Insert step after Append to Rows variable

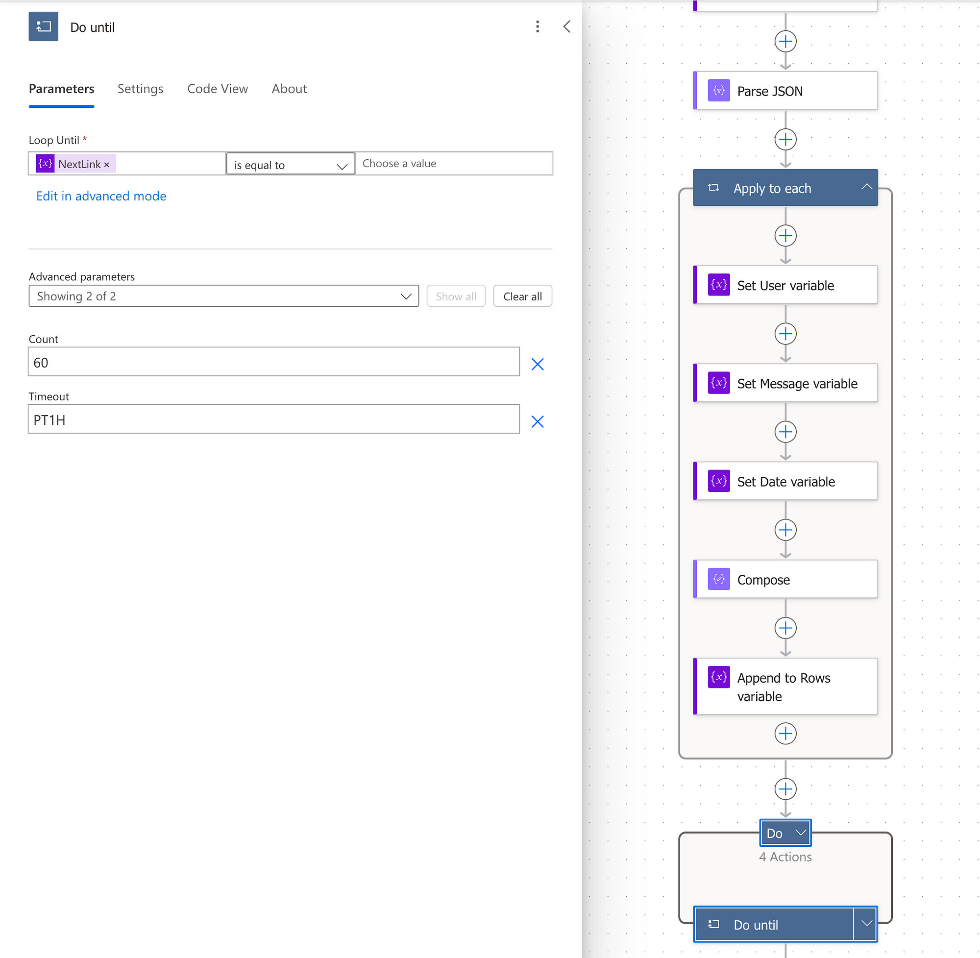(785, 733)
